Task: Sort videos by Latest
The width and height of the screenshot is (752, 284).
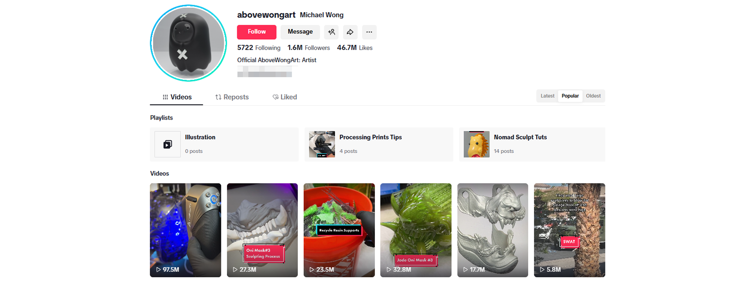Action: coord(547,96)
